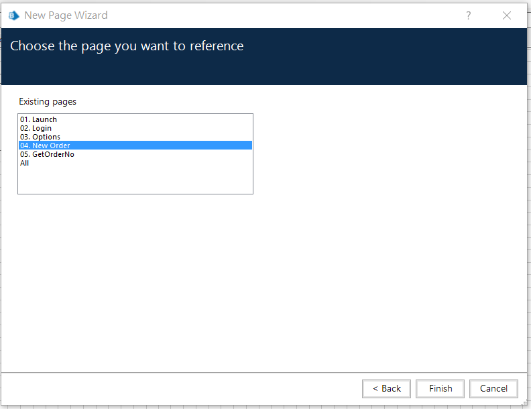Click Finish to complete the wizard
This screenshot has height=409, width=531.
tap(440, 388)
